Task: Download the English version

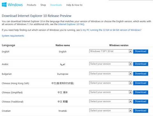Action: tap(141, 51)
